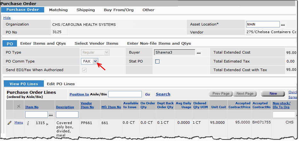Click the New button
This screenshot has width=299, height=141.
coord(273,94)
